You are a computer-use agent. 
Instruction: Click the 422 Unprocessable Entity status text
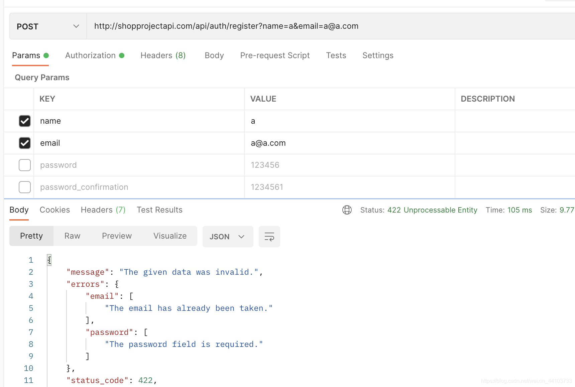tap(432, 210)
